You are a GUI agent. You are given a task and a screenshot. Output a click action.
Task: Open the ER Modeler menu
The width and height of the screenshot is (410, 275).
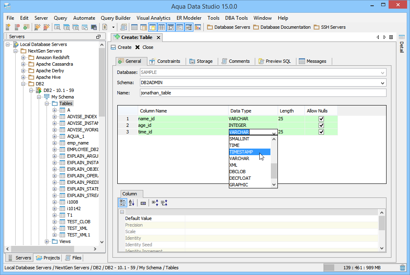click(x=189, y=18)
